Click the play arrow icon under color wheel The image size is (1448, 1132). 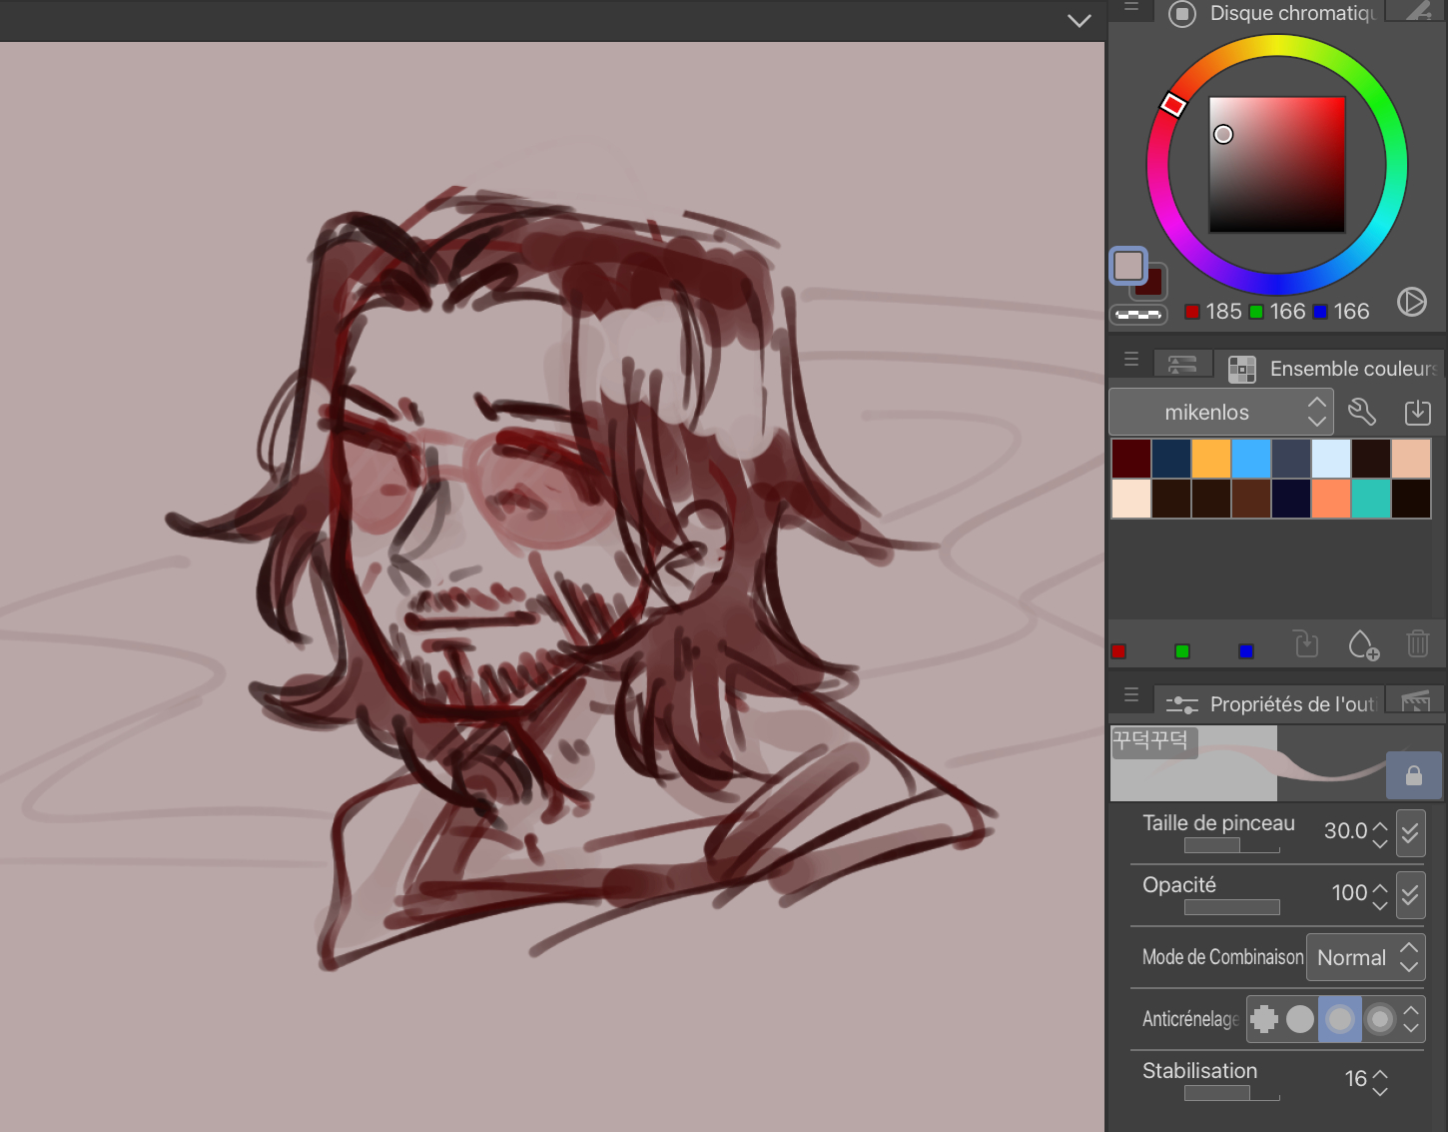[1411, 302]
